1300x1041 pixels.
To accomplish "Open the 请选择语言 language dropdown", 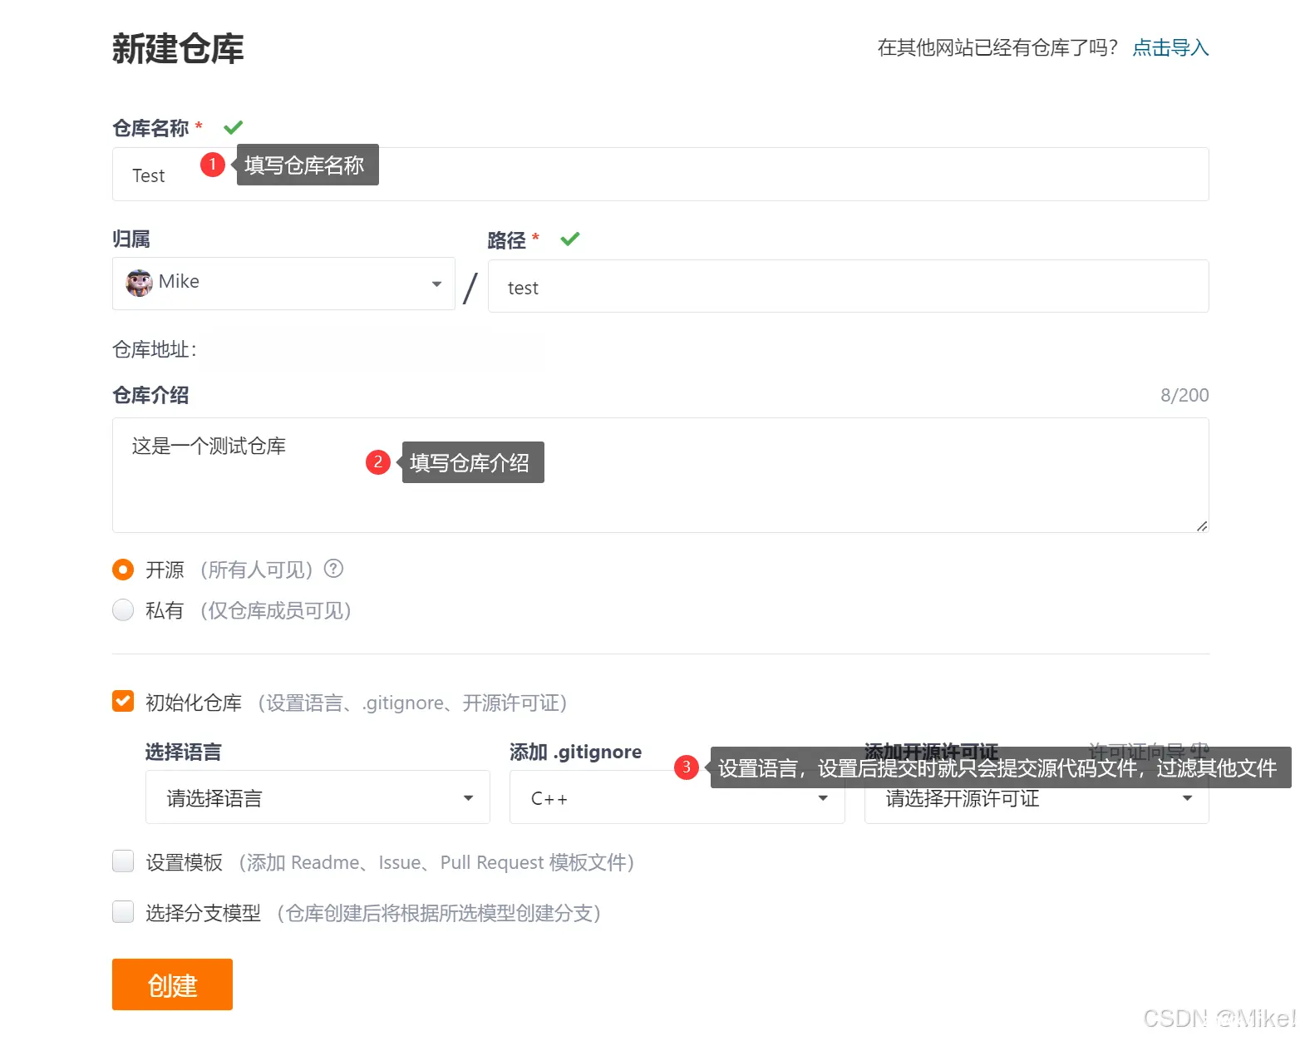I will pyautogui.click(x=318, y=797).
